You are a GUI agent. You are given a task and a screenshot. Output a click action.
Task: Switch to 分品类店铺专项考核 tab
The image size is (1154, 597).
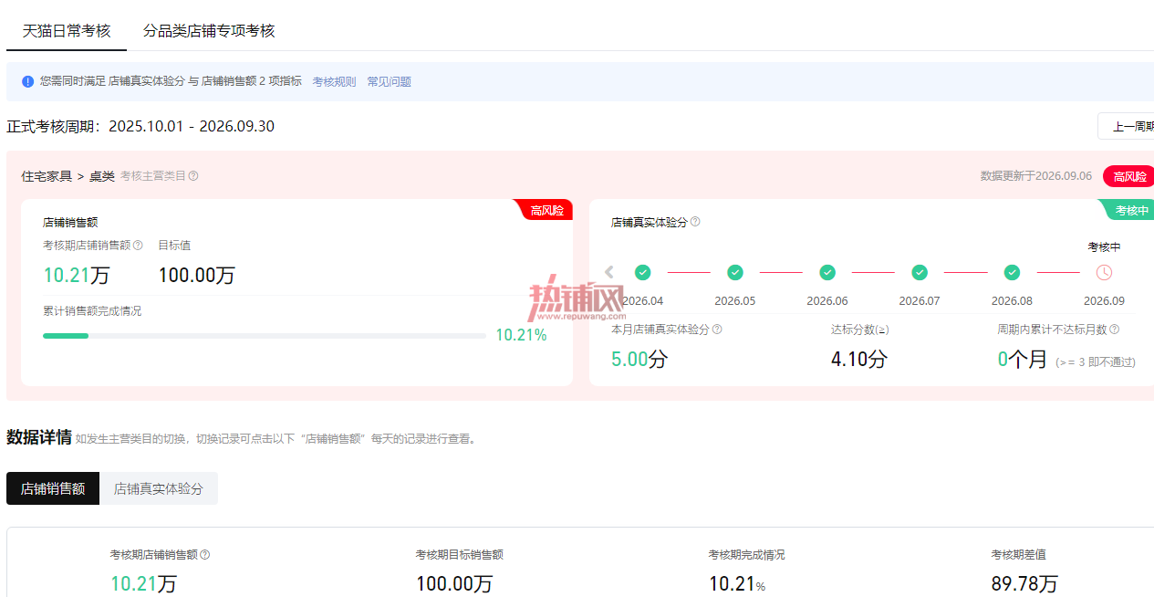click(209, 30)
